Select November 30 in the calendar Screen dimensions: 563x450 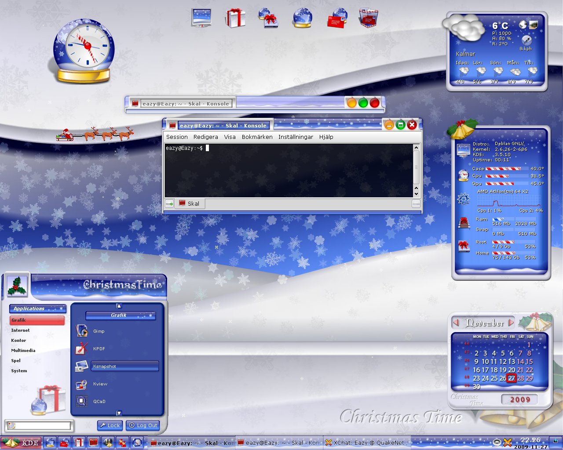click(476, 386)
